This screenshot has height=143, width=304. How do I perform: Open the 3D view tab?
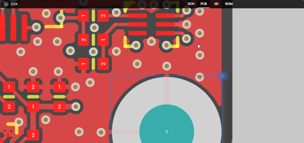(216, 4)
